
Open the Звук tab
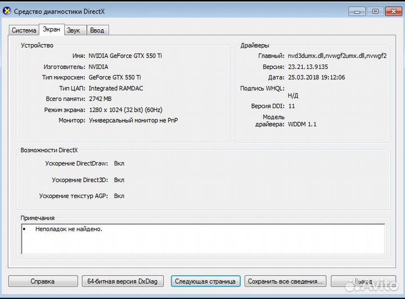(x=73, y=30)
